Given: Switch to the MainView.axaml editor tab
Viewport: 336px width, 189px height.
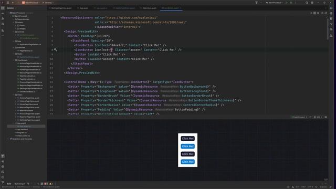Looking at the screenshot, I should click(149, 8).
